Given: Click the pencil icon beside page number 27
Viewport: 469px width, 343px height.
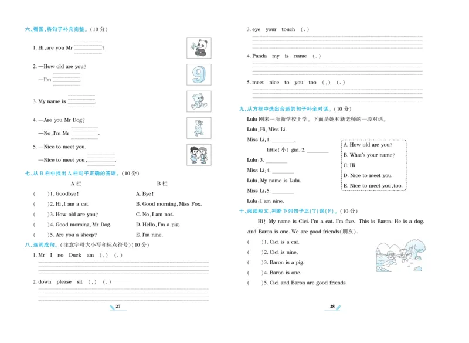Looking at the screenshot, I should [x=111, y=307].
